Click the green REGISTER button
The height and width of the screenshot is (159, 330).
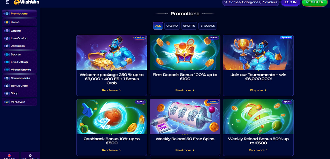coord(314,2)
